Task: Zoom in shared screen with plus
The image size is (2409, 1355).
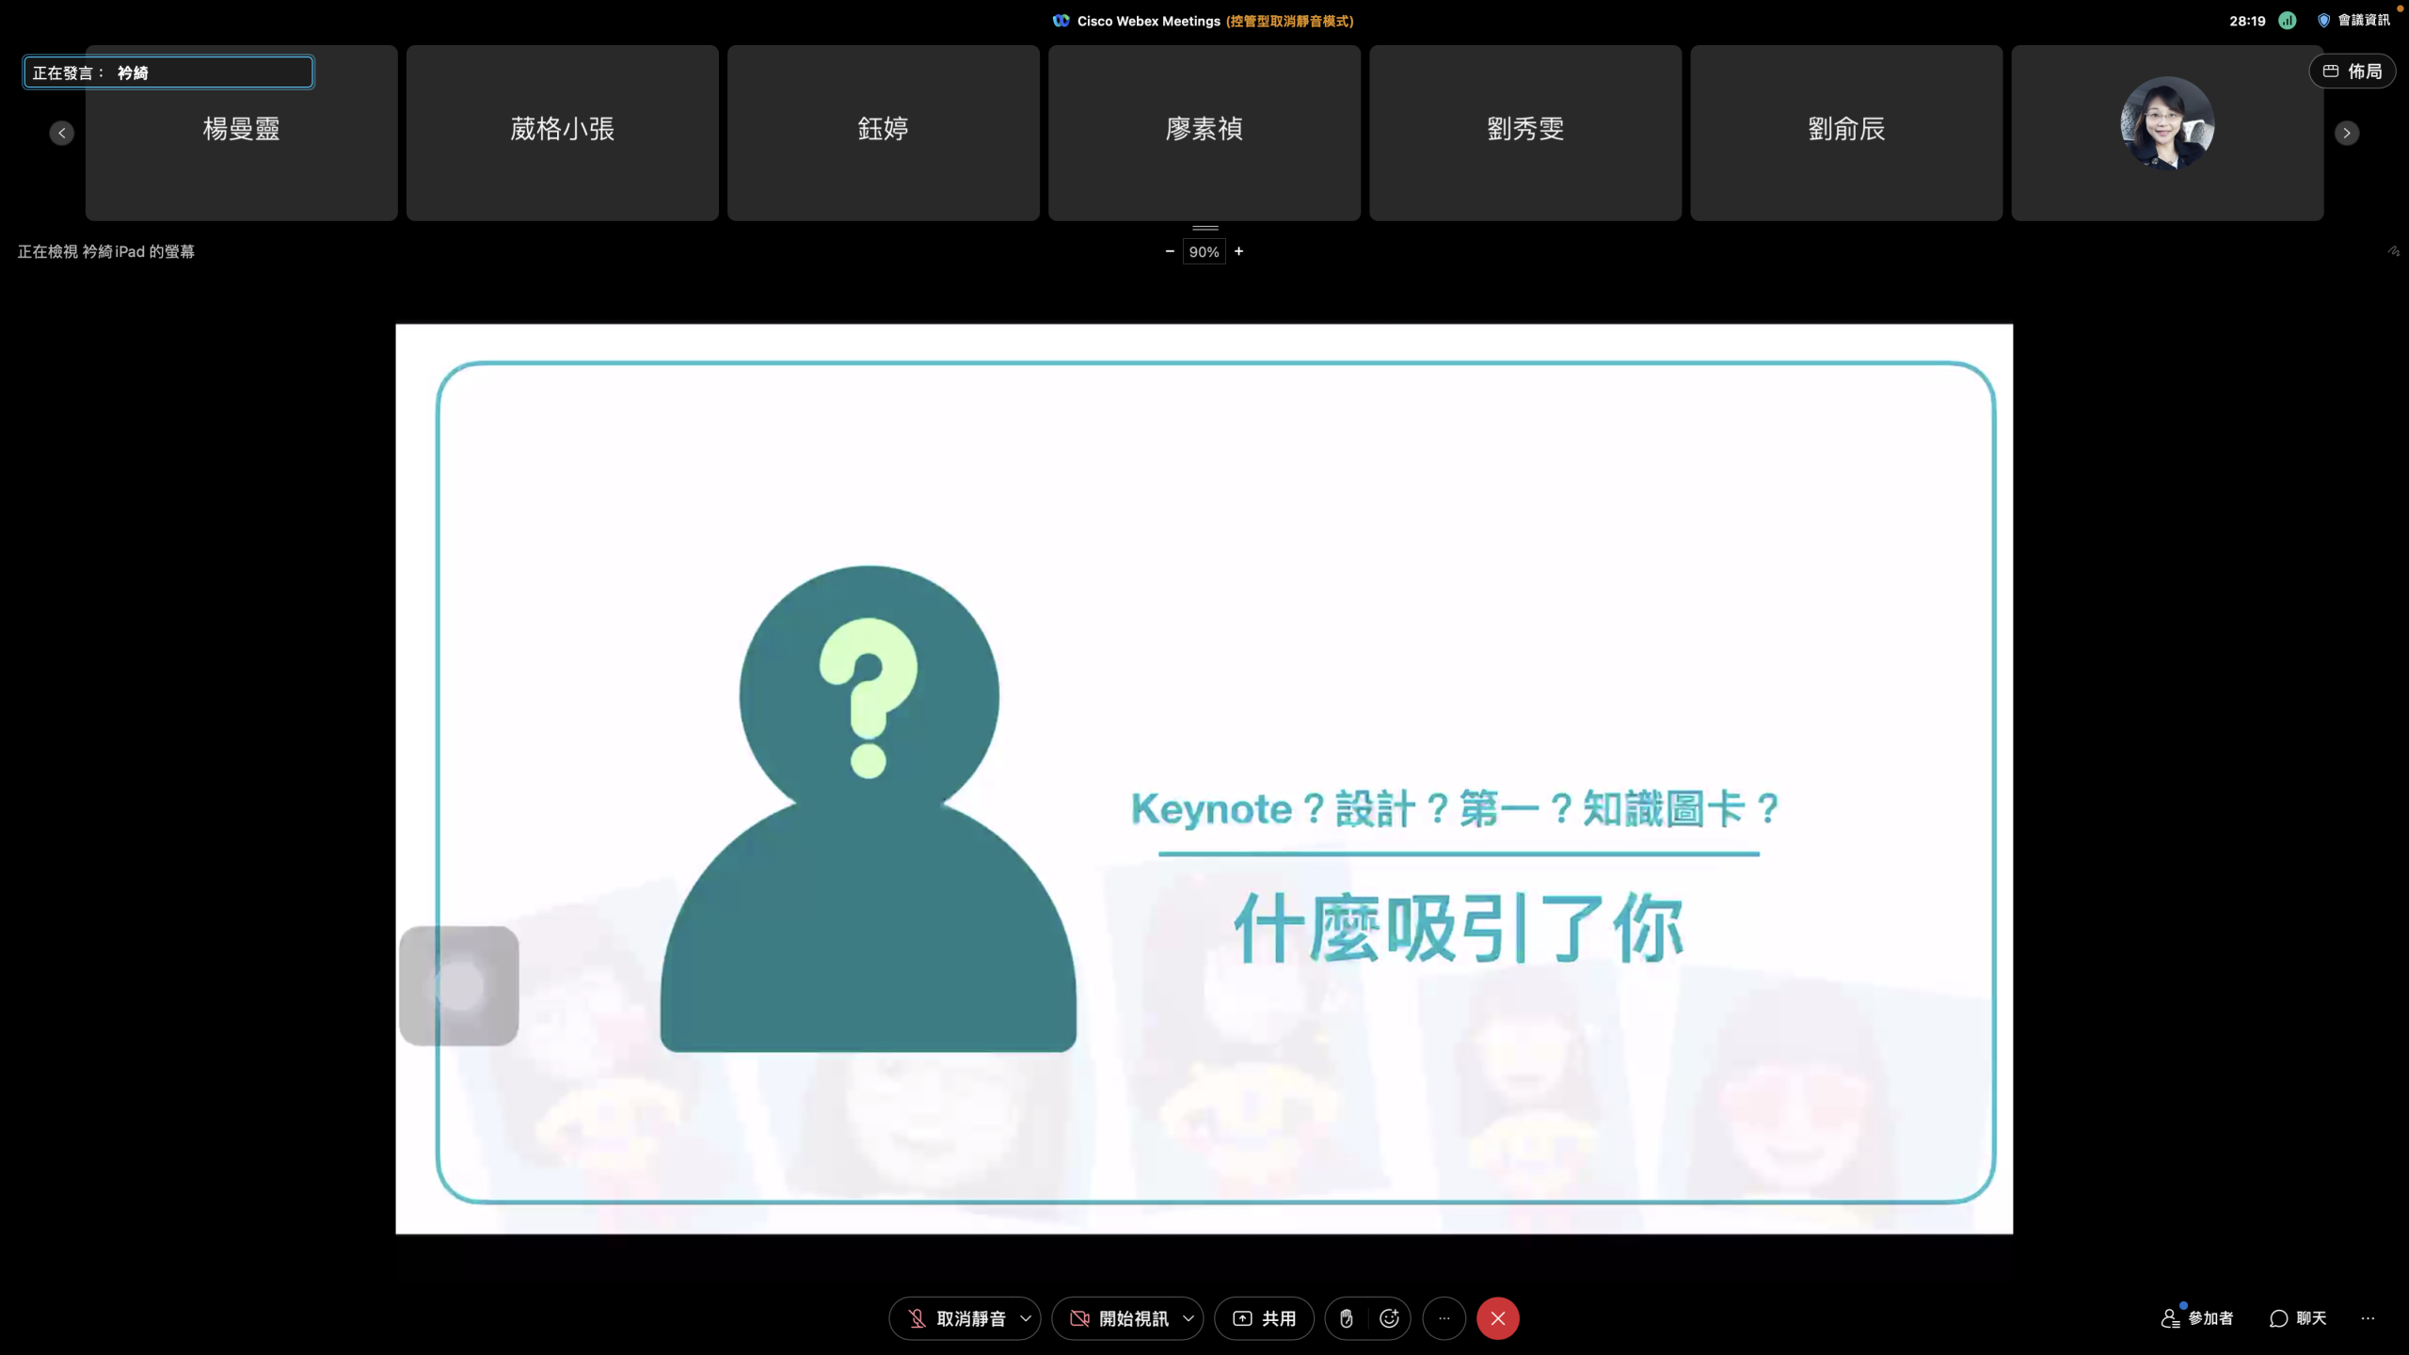Action: pyautogui.click(x=1238, y=251)
